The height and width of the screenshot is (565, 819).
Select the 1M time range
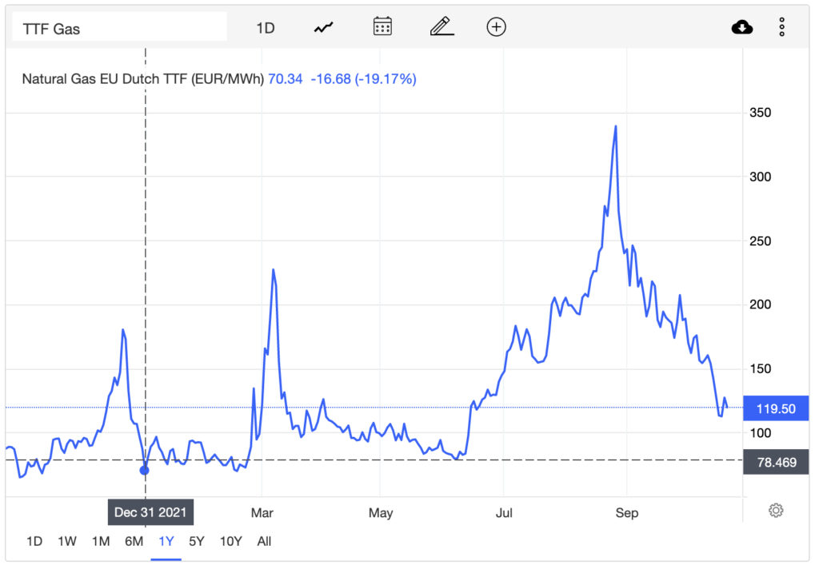[x=101, y=542]
